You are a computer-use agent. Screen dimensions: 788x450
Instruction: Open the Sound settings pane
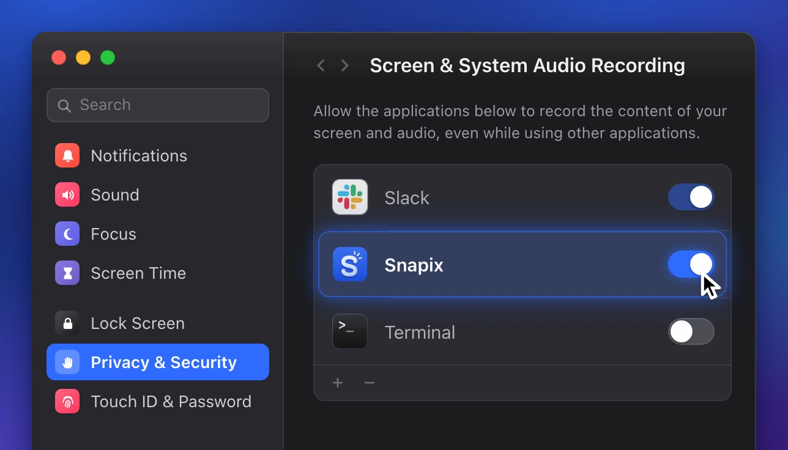pyautogui.click(x=158, y=194)
